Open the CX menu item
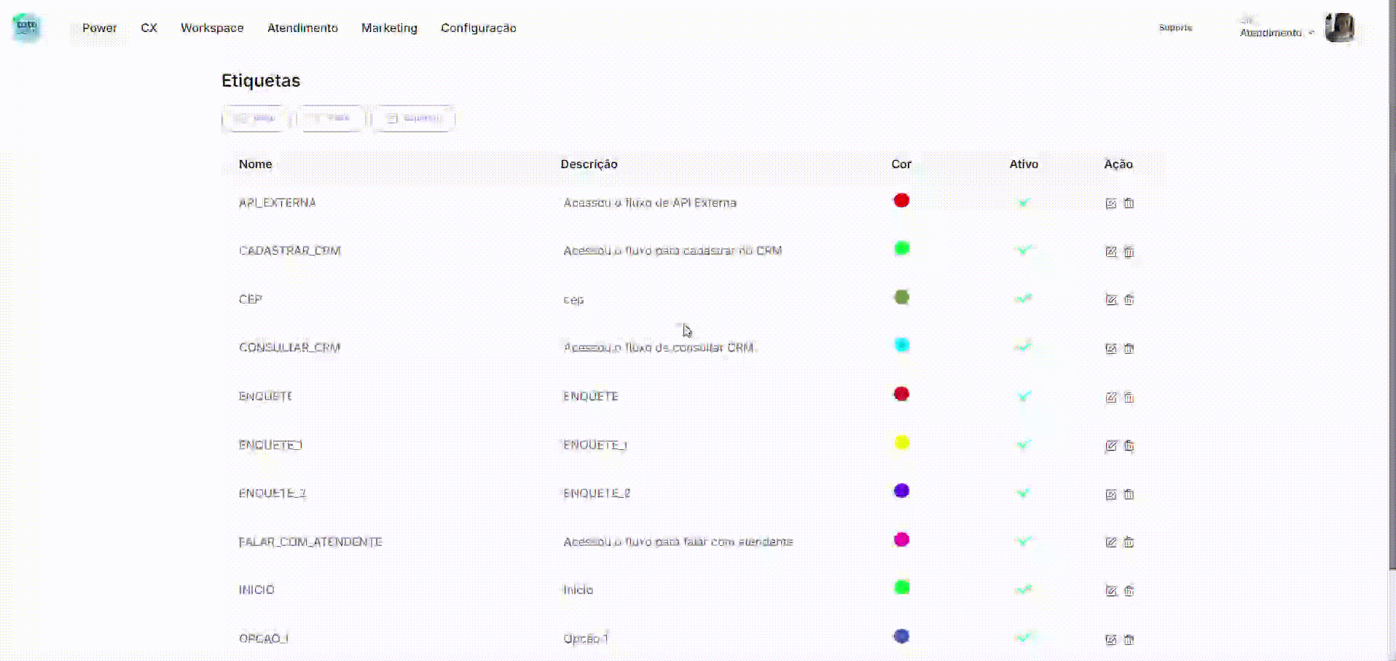 [x=149, y=28]
